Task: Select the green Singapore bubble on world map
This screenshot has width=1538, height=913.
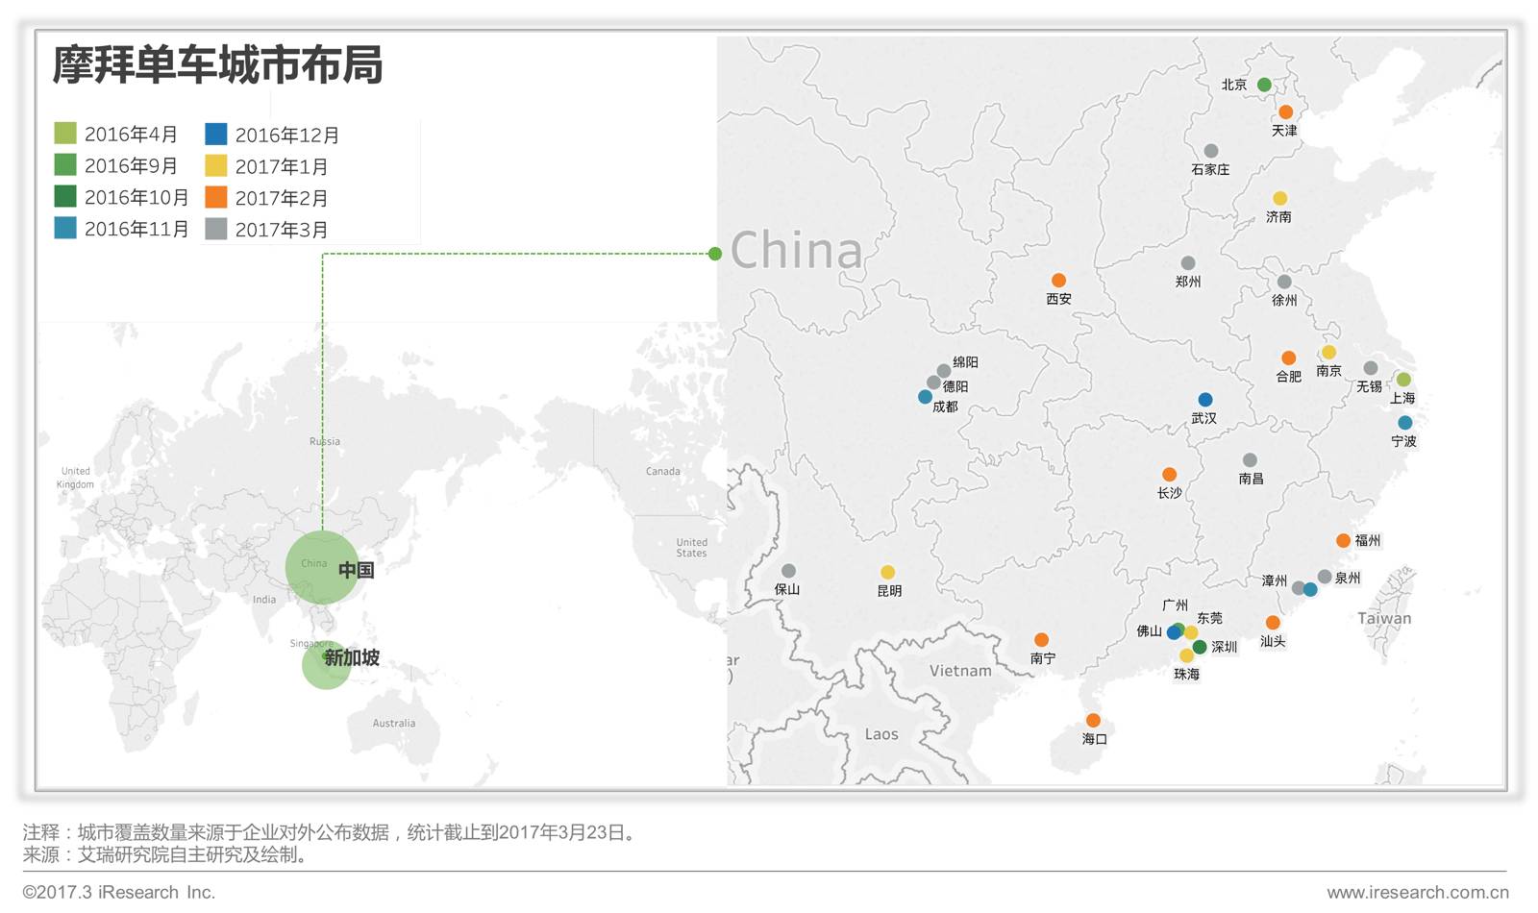Action: 326,664
